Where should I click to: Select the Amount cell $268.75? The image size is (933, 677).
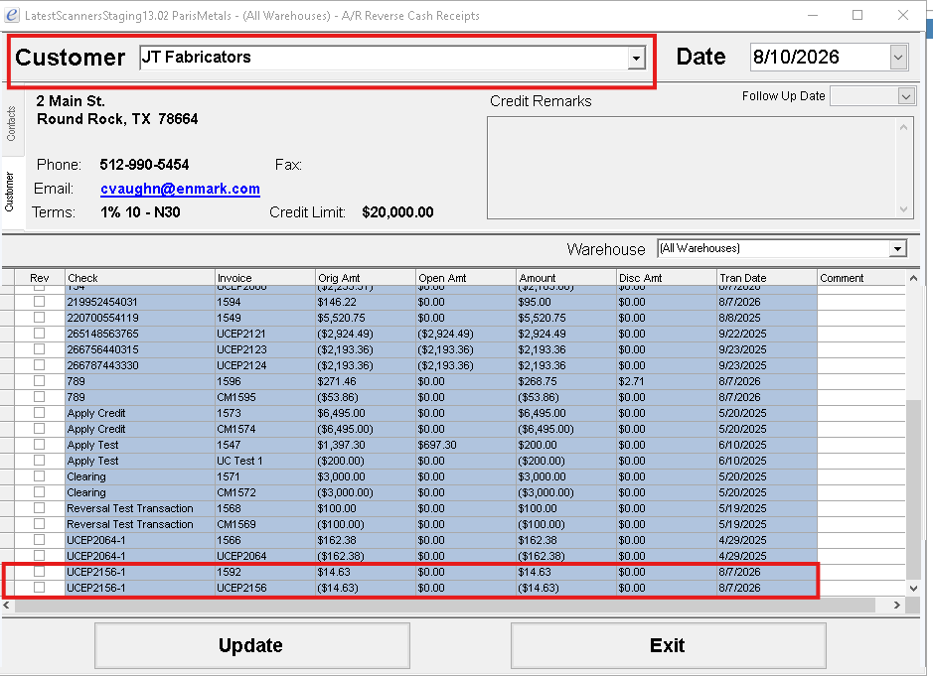566,381
